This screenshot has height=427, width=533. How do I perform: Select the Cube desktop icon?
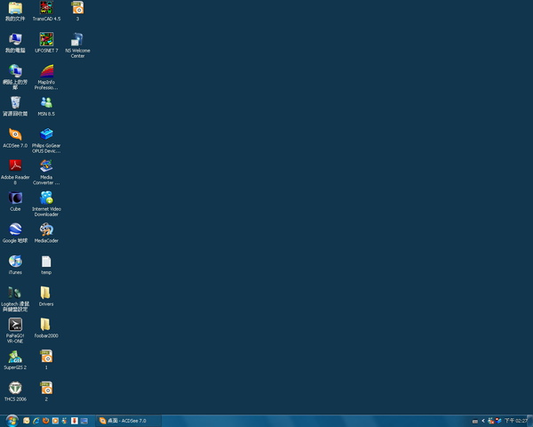(x=15, y=201)
